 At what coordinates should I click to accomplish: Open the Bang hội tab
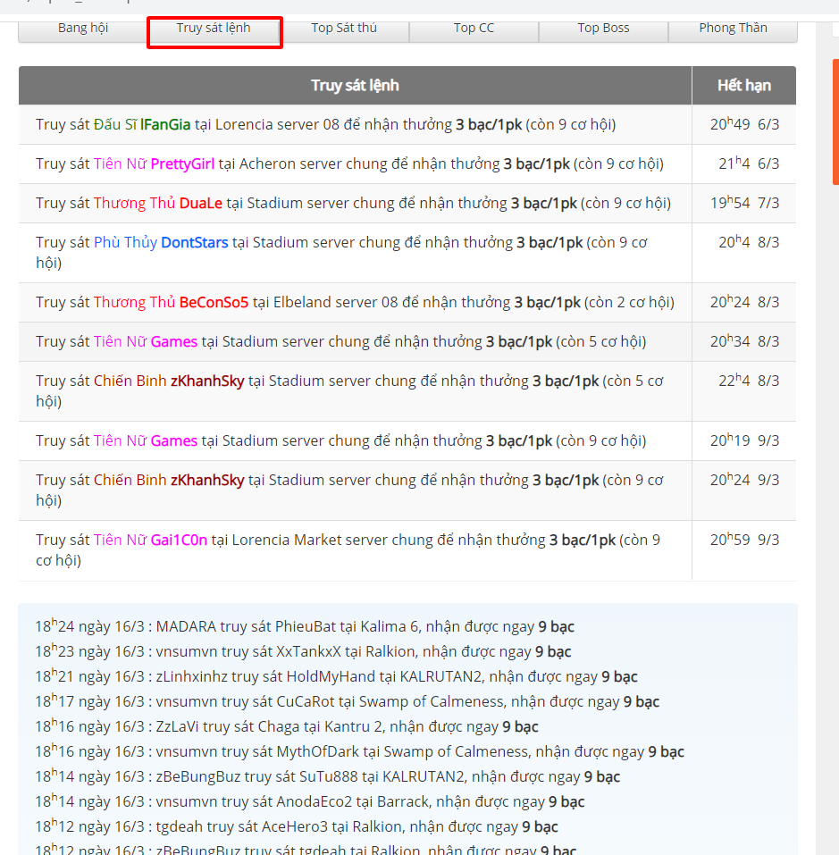83,29
